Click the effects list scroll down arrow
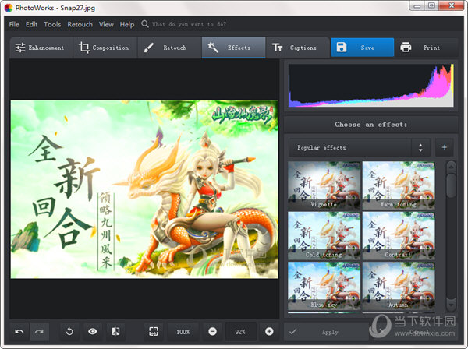468x349 pixels. pos(452,305)
